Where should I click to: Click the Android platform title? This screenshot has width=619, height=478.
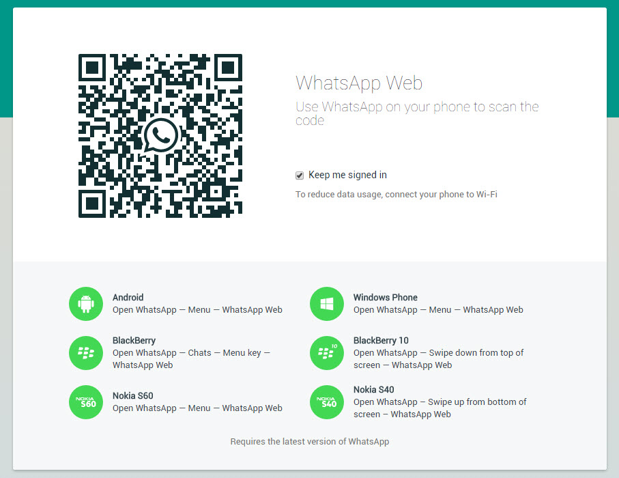pos(128,298)
